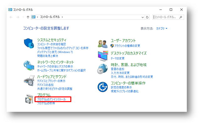Open プログラム category heading
Screen dimensions: 200x125
point(44,95)
